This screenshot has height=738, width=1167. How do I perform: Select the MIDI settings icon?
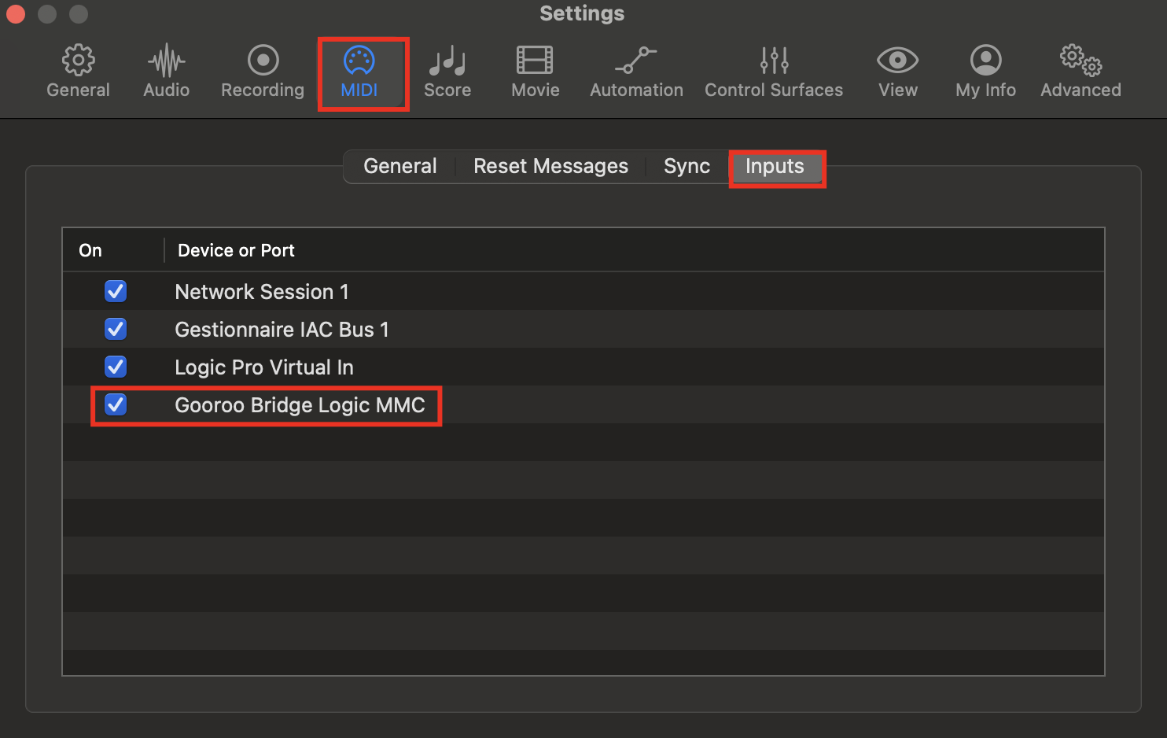359,60
